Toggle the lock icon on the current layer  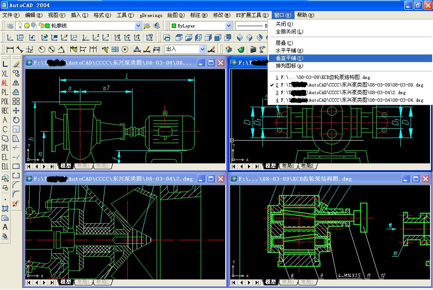(x=41, y=26)
